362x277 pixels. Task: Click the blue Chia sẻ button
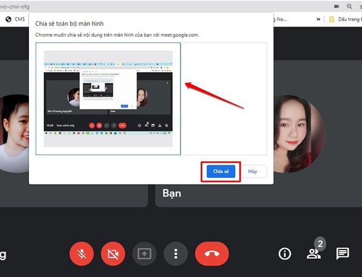tap(221, 172)
